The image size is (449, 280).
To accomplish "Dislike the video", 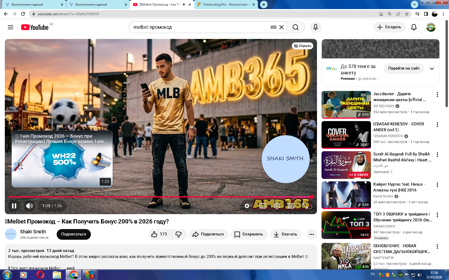I will coord(179,234).
